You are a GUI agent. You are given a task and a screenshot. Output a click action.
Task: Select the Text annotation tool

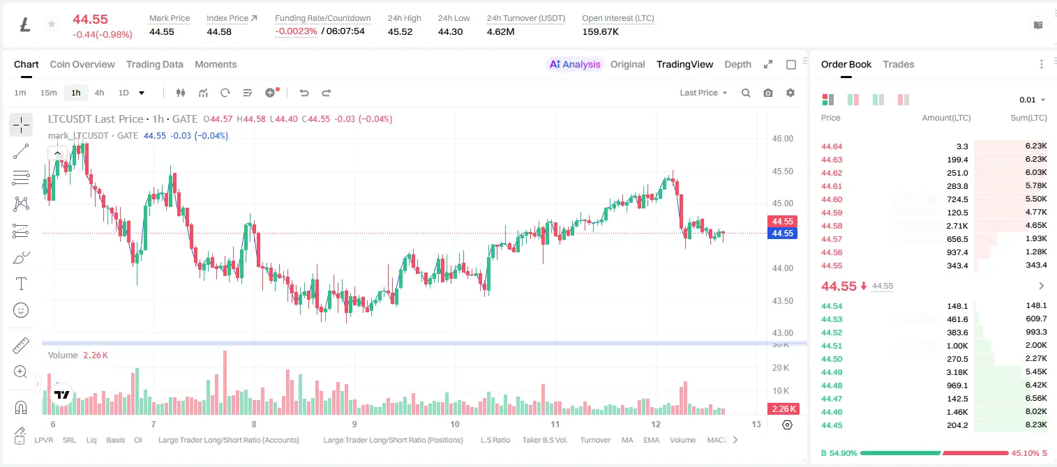[21, 284]
